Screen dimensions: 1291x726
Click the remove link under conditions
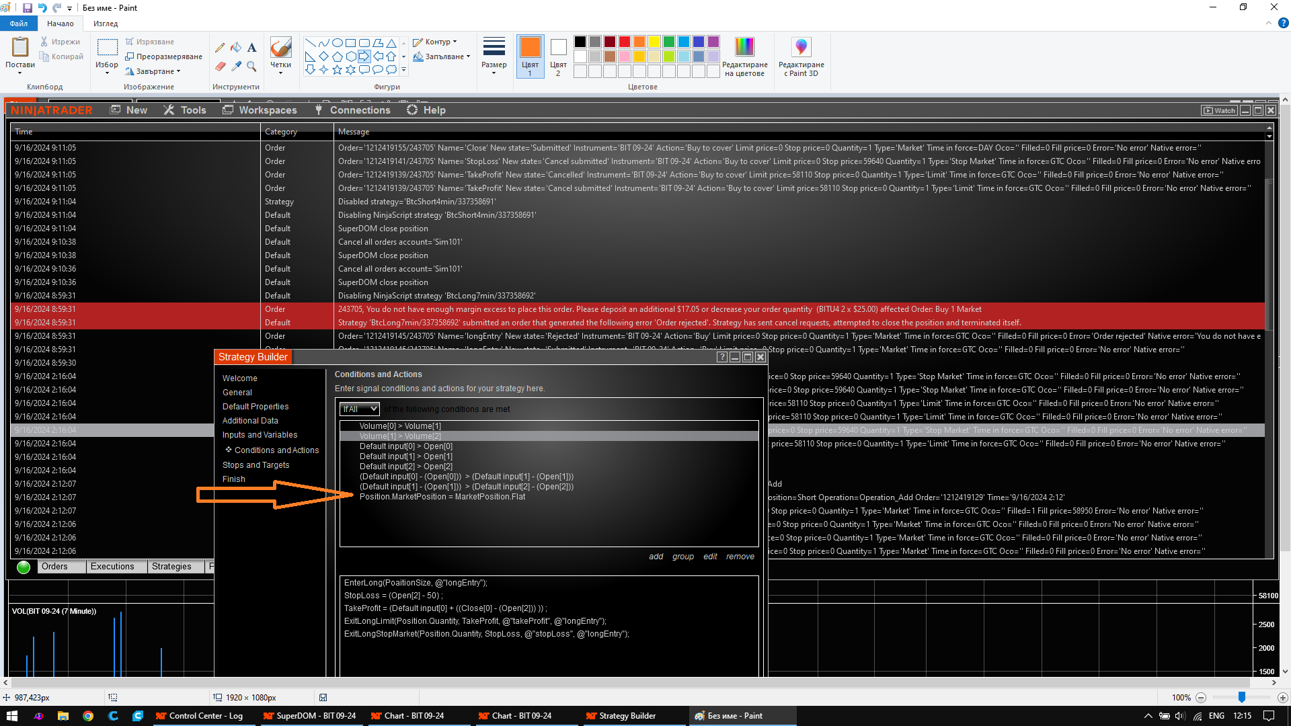(740, 557)
